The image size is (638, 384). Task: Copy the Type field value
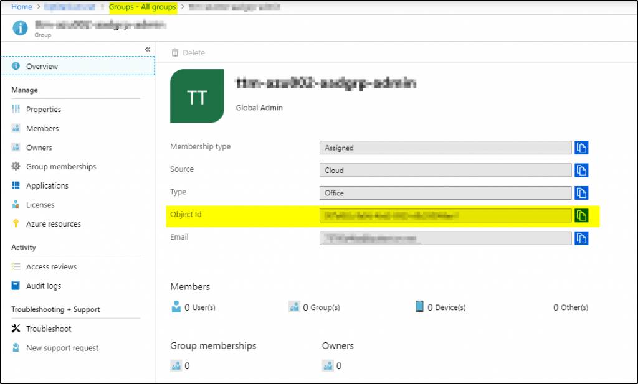click(x=581, y=193)
